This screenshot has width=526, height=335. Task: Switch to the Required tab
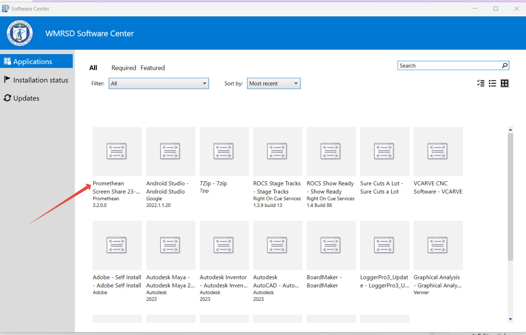tap(124, 68)
